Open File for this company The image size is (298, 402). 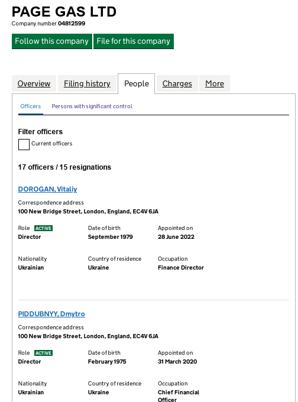tap(134, 41)
